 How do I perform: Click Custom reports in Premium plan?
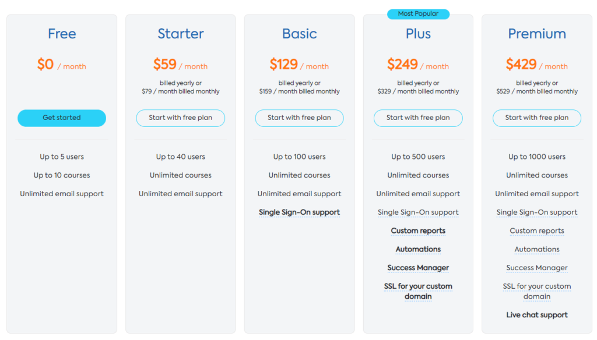click(537, 231)
